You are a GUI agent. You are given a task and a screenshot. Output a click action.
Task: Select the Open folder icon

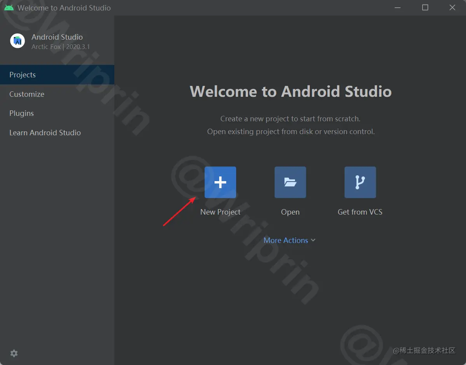coord(290,182)
